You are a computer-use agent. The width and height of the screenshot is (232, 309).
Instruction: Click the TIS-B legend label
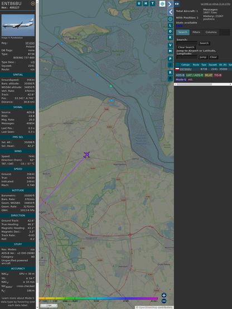coord(217,75)
